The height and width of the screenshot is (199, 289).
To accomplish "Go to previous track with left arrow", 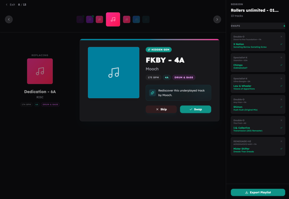I will point(9,19).
